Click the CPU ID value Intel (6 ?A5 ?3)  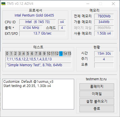tap(37, 22)
